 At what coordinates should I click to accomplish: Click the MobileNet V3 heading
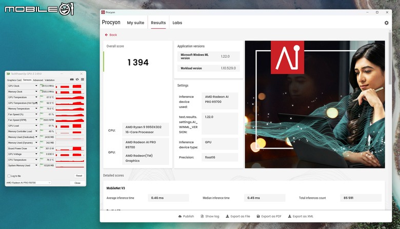115,188
